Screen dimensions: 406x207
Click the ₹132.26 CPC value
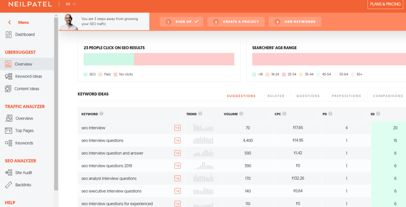pyautogui.click(x=298, y=179)
